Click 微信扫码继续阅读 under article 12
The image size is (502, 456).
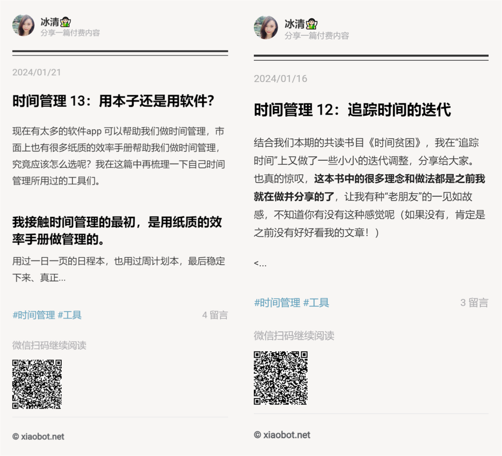coord(294,335)
